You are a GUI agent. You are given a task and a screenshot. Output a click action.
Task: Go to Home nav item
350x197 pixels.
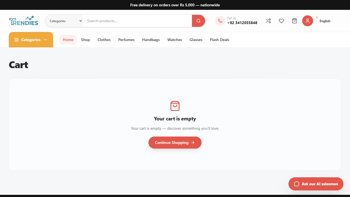68,40
